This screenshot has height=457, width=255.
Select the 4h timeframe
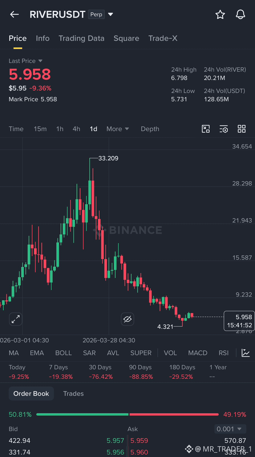[x=76, y=129]
